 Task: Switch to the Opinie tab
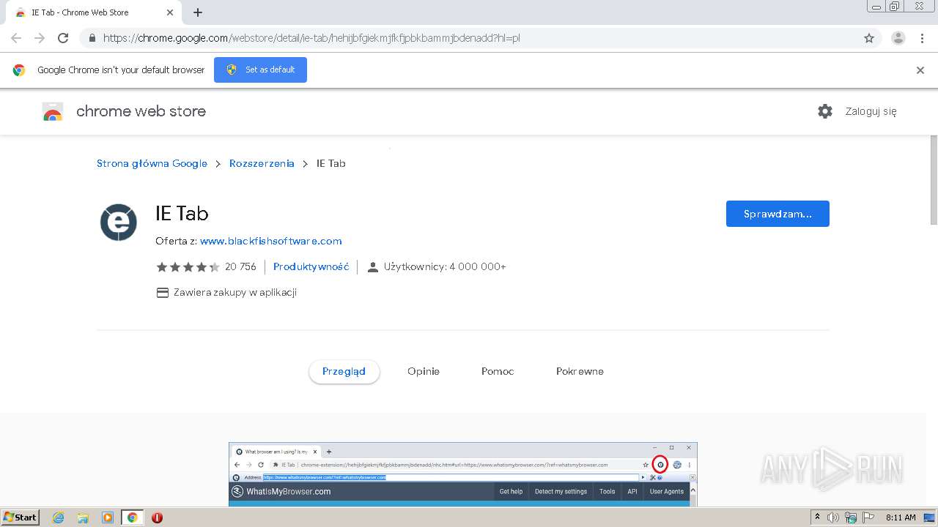pyautogui.click(x=424, y=371)
